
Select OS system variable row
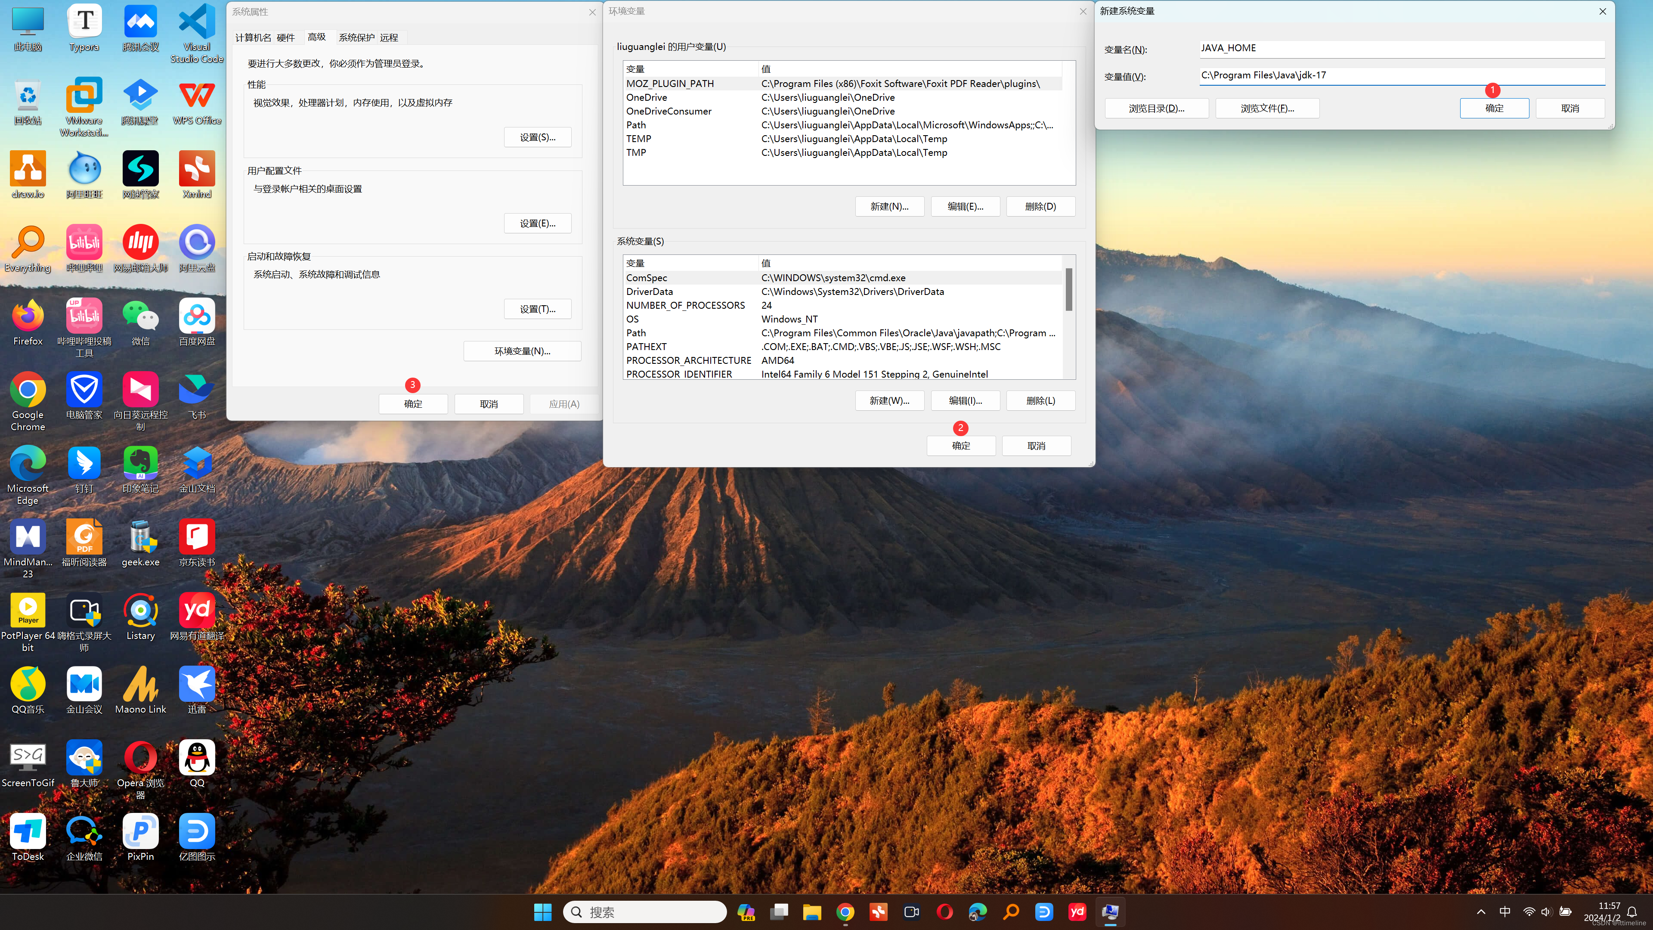[841, 318]
